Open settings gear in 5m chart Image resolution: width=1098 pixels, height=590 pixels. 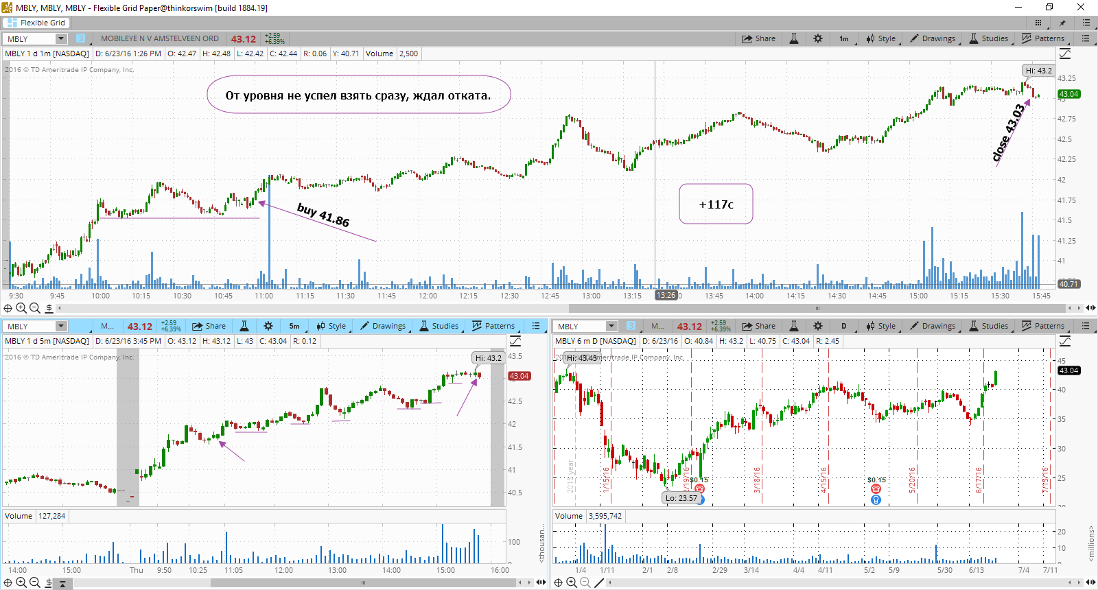point(268,326)
